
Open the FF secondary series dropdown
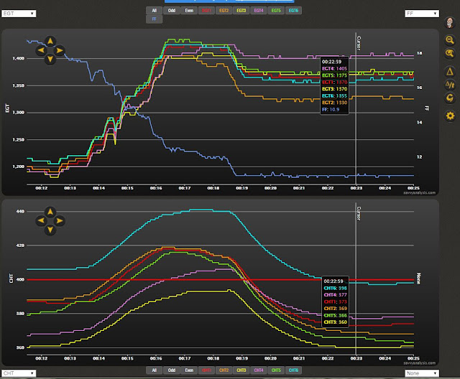pyautogui.click(x=422, y=14)
